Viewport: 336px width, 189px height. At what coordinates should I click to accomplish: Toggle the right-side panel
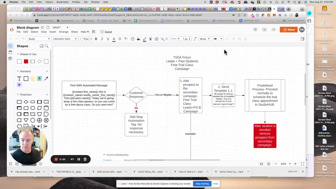302,39
